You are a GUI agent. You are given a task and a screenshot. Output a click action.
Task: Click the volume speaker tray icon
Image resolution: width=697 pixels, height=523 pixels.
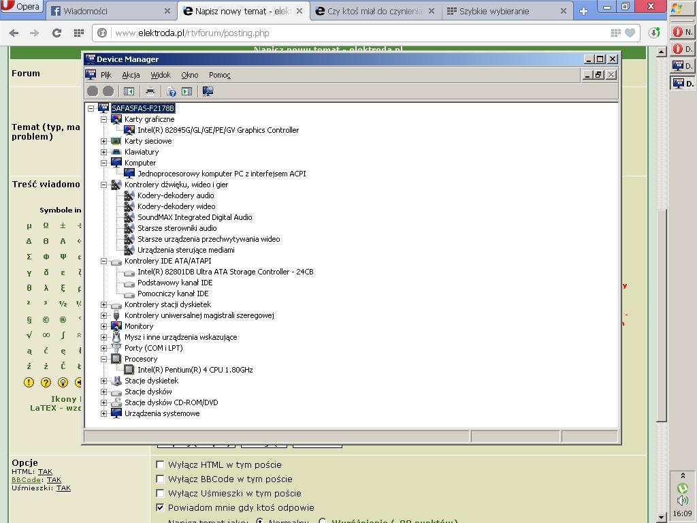coord(682,501)
